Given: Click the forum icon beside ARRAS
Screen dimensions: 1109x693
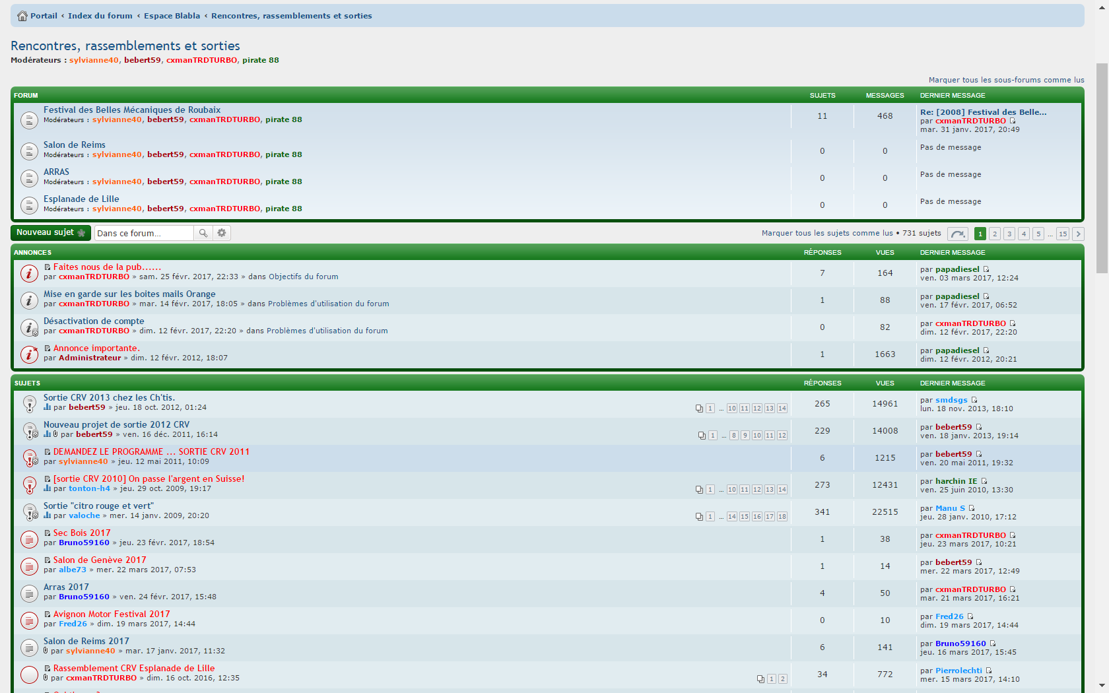Looking at the screenshot, I should pyautogui.click(x=29, y=178).
